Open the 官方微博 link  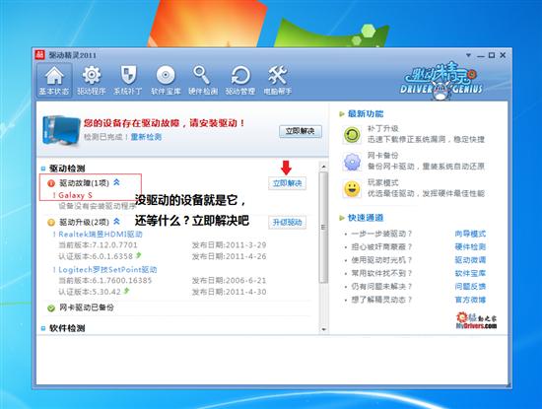pyautogui.click(x=470, y=300)
